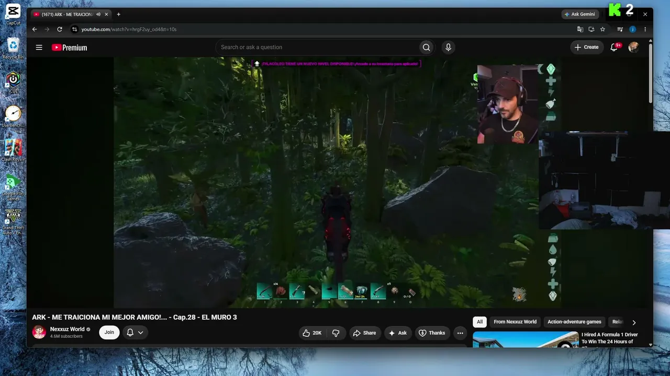Go back with the browser back arrow
Screen dimensions: 670x376
[35, 29]
